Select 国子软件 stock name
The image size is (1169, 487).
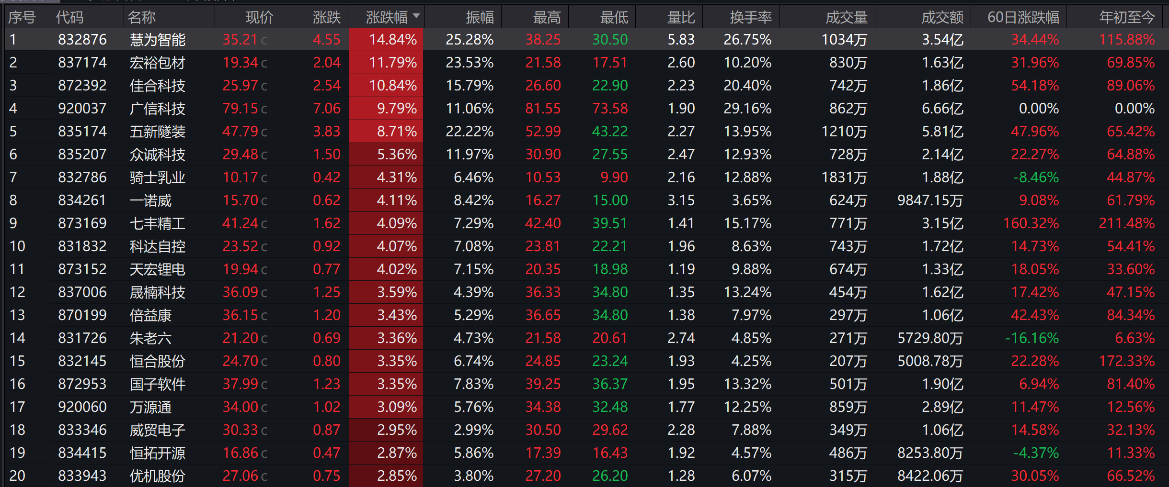[x=158, y=384]
